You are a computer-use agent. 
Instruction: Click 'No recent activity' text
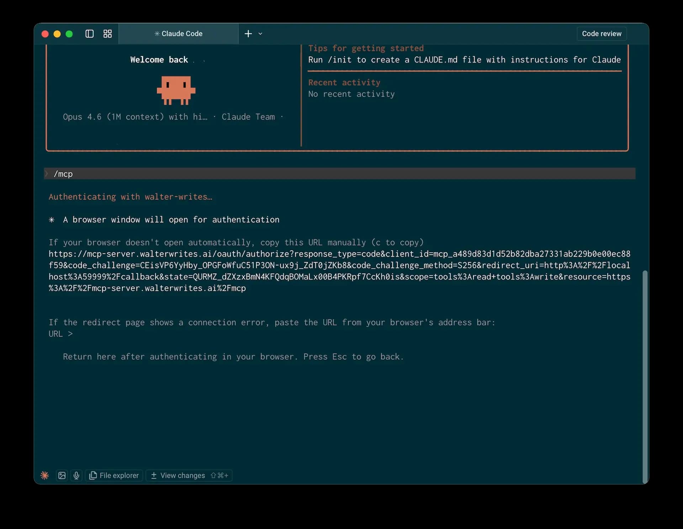click(351, 94)
